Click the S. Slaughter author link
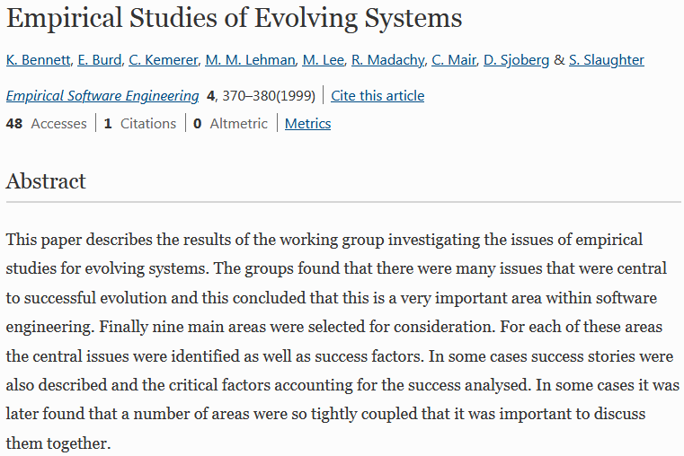Viewport: 684px width, 456px height. coord(607,60)
